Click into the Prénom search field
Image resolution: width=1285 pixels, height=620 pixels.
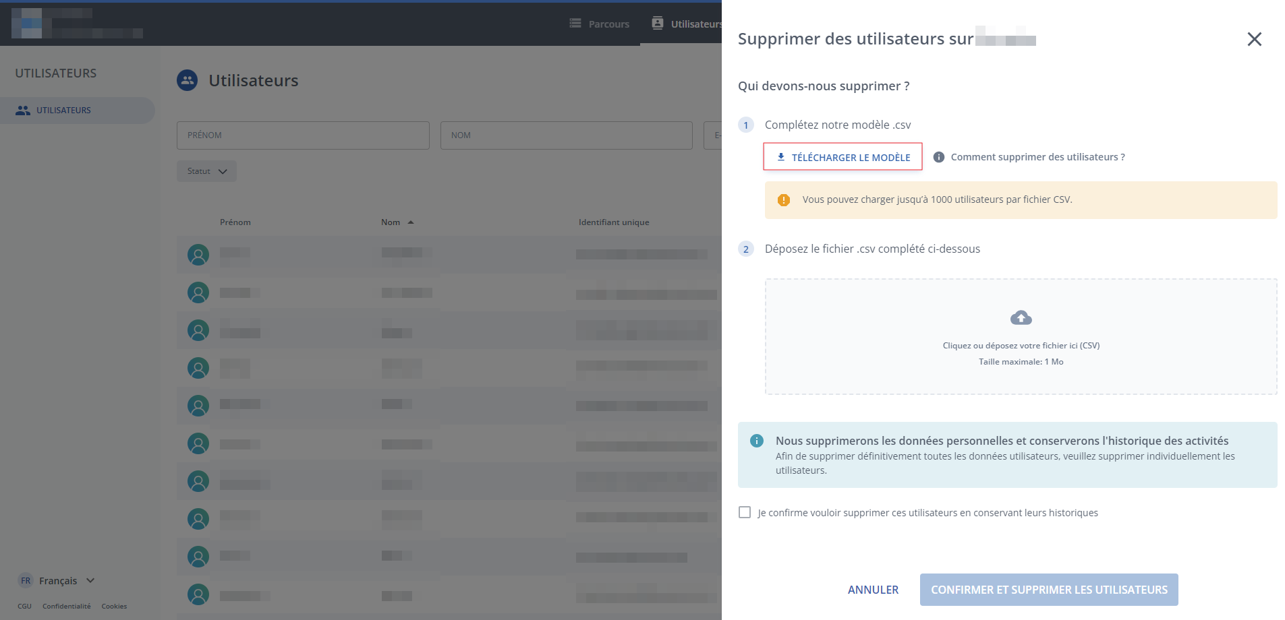point(303,135)
